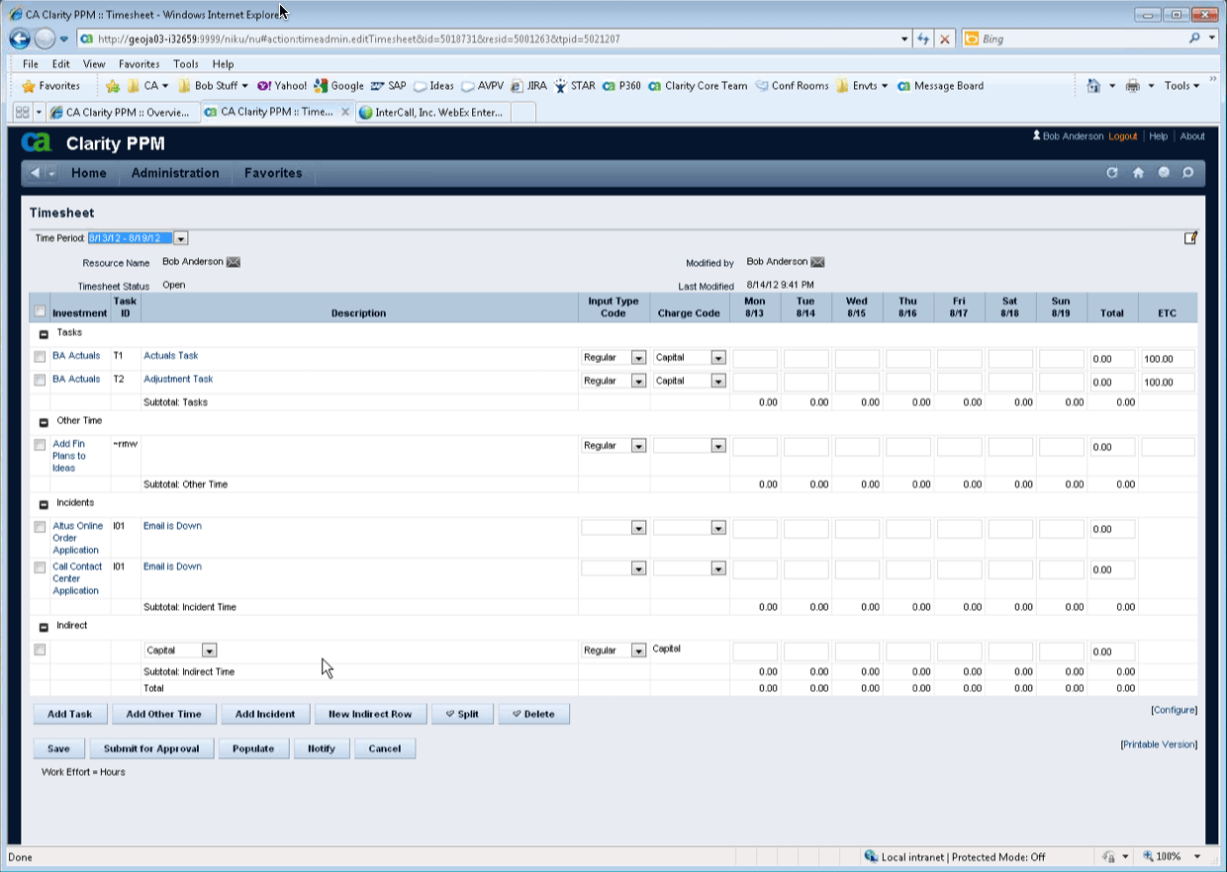This screenshot has width=1227, height=872.
Task: Open Input Type Code dropdown for Actuals Task
Action: tap(638, 358)
